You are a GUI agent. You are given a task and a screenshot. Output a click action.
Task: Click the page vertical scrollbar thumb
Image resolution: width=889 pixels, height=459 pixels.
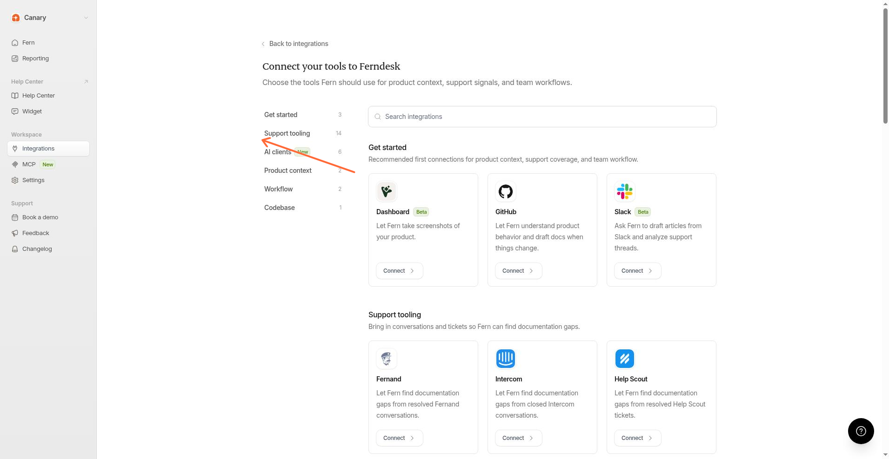885,65
